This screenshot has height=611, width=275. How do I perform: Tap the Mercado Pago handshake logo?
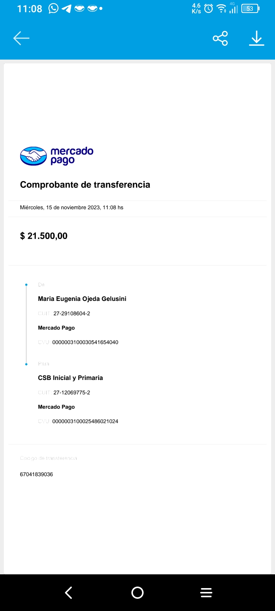(x=34, y=156)
